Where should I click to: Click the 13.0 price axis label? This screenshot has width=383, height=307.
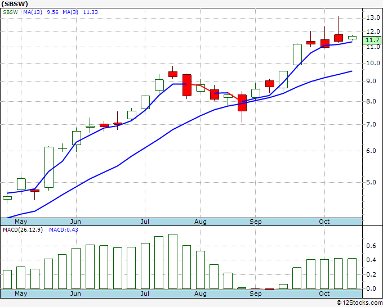373,17
